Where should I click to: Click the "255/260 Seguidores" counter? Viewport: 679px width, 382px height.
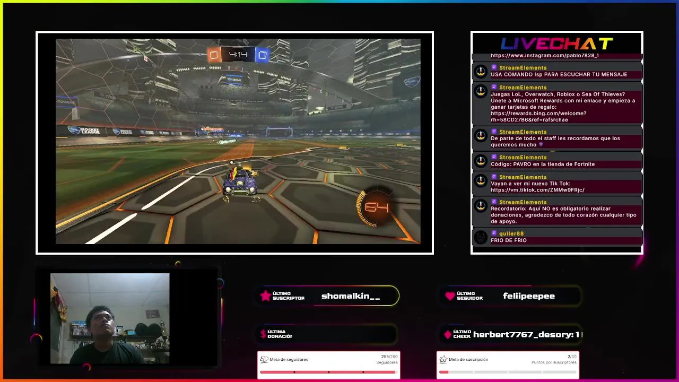point(387,360)
